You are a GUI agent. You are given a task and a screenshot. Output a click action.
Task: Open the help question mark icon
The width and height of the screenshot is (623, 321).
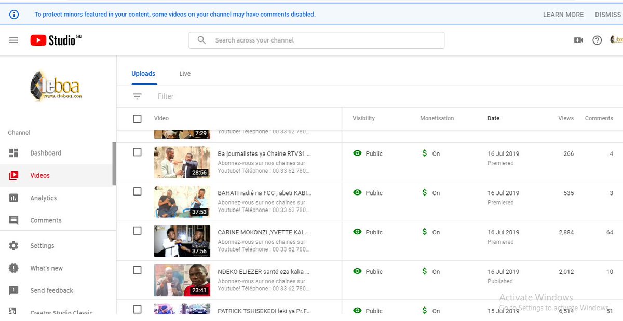(x=597, y=40)
